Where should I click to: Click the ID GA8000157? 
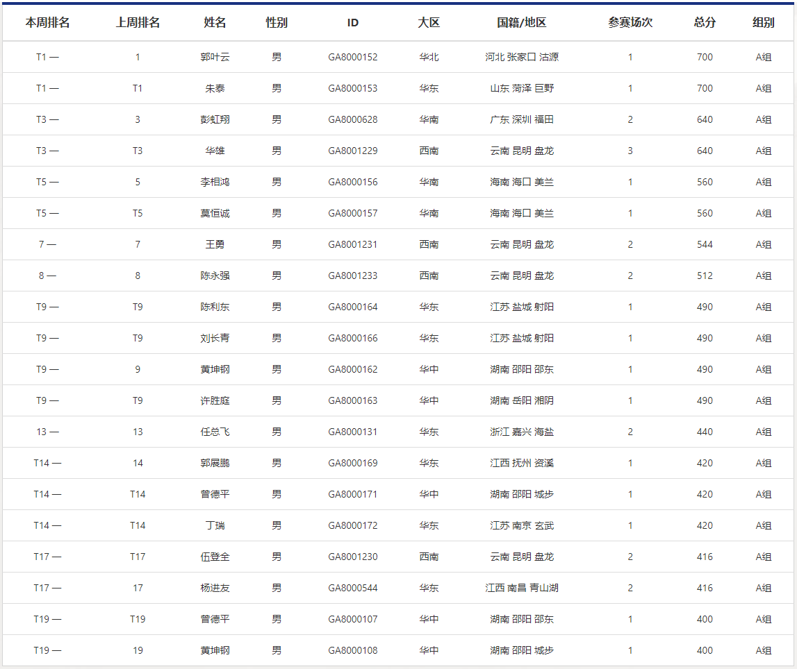[353, 213]
